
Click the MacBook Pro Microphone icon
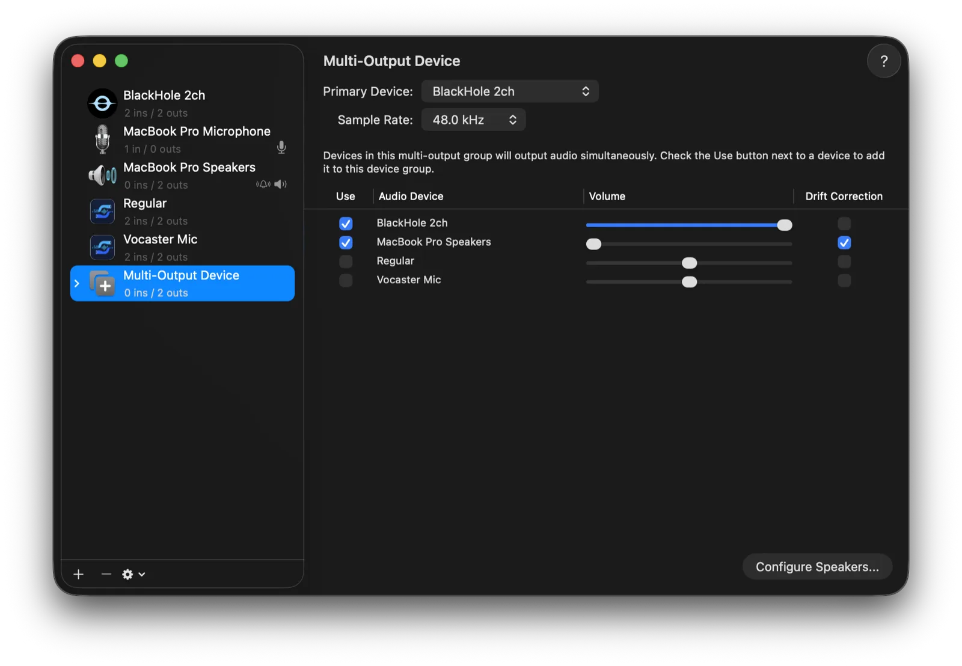tap(102, 139)
